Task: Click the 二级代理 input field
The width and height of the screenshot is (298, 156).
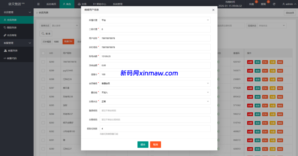Action: pyautogui.click(x=155, y=29)
